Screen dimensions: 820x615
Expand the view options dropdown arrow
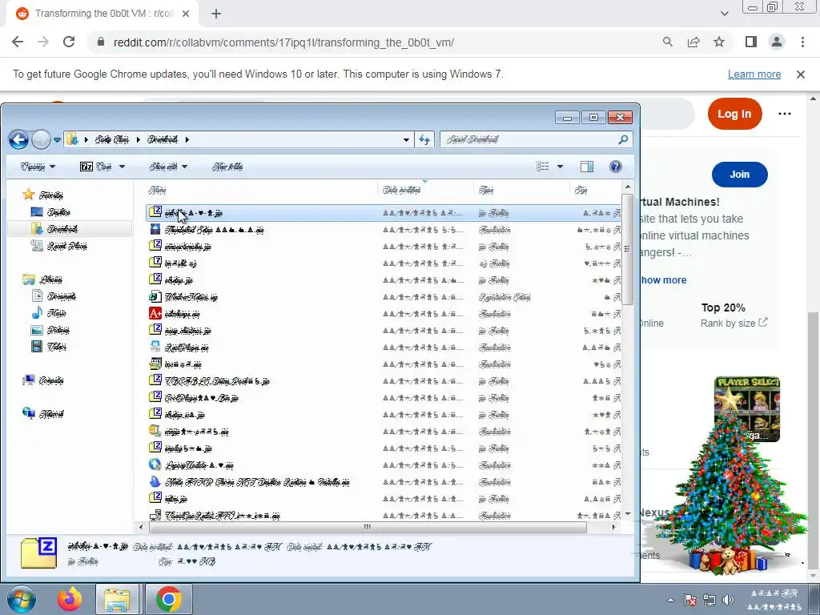560,167
